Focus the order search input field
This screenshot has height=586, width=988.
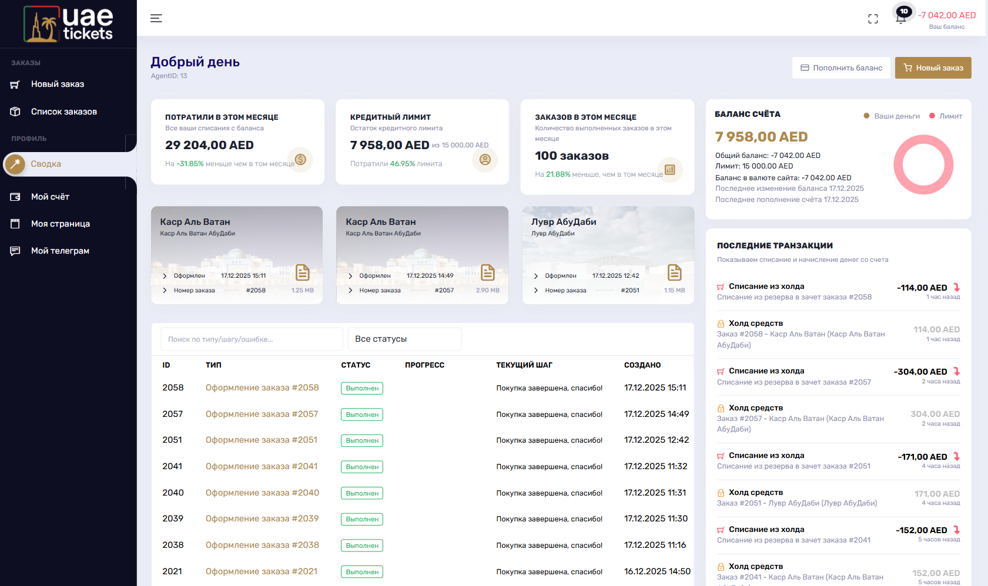point(252,339)
